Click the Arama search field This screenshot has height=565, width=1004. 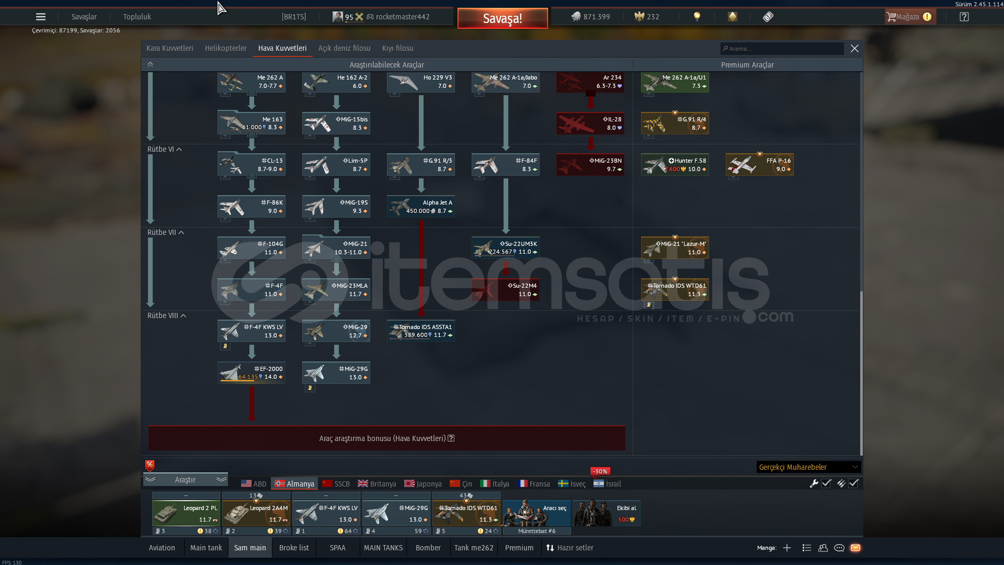[783, 49]
